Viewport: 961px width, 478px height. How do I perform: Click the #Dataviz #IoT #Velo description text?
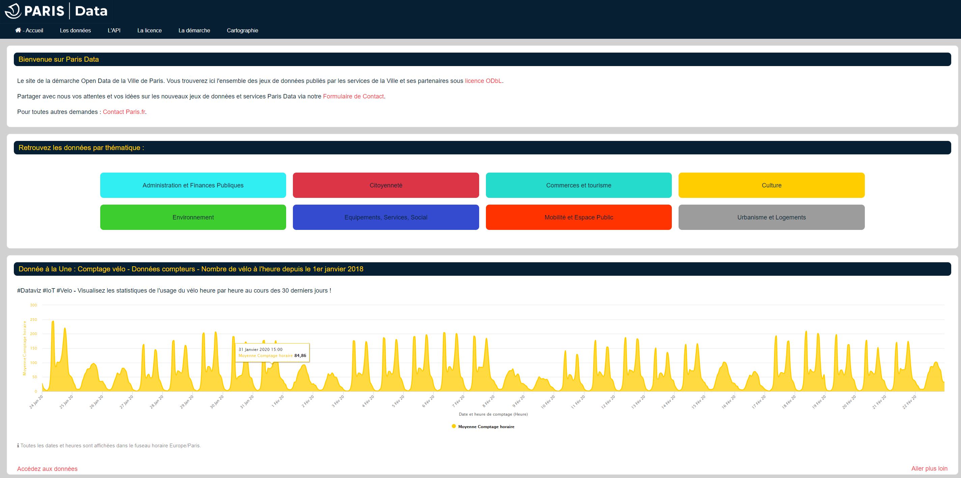click(174, 291)
